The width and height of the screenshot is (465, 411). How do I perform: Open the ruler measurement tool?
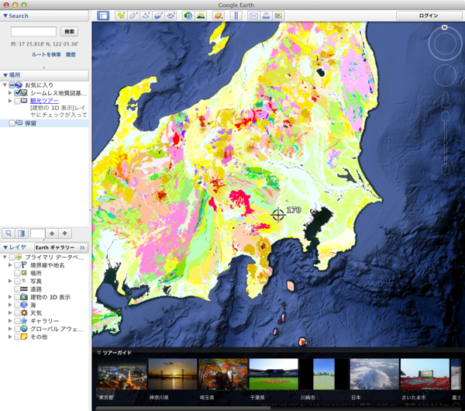(x=236, y=16)
